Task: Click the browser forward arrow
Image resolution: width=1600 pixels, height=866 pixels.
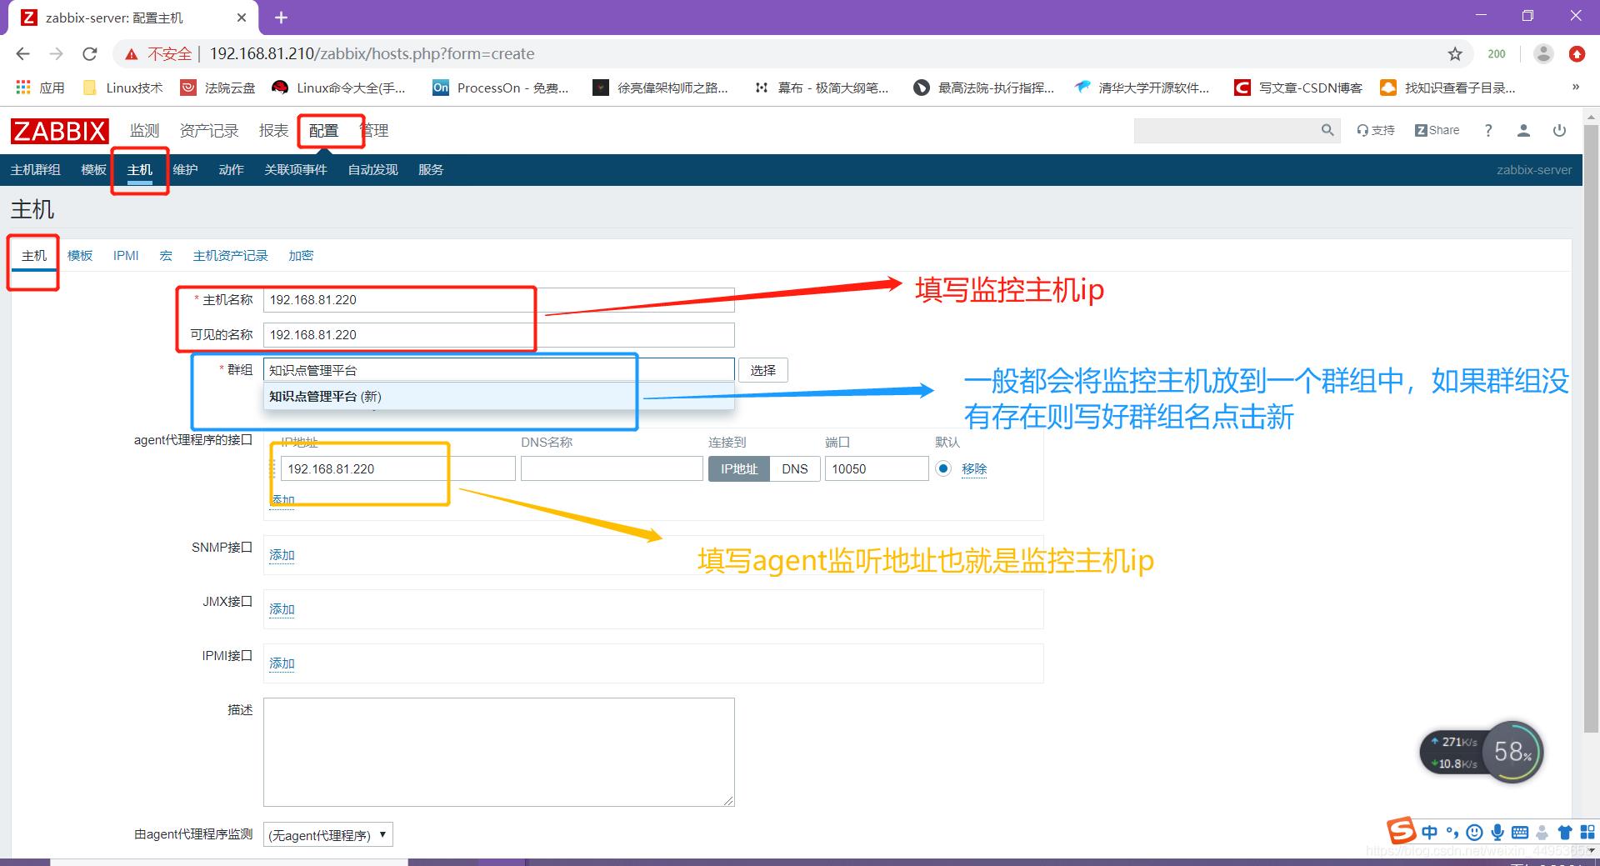Action: click(56, 54)
